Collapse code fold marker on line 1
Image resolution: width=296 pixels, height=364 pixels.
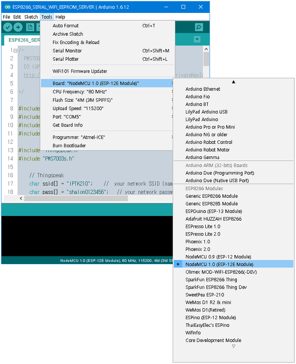pyautogui.click(x=15, y=50)
